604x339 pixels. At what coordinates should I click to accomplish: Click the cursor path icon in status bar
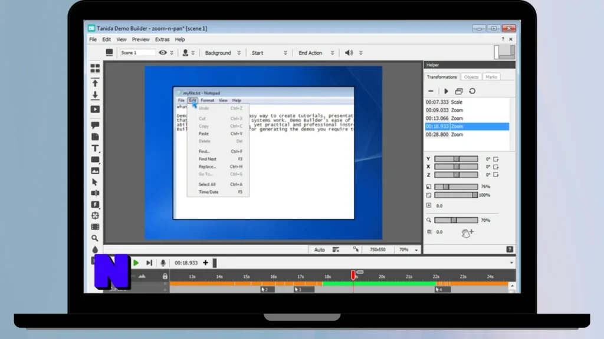point(356,250)
